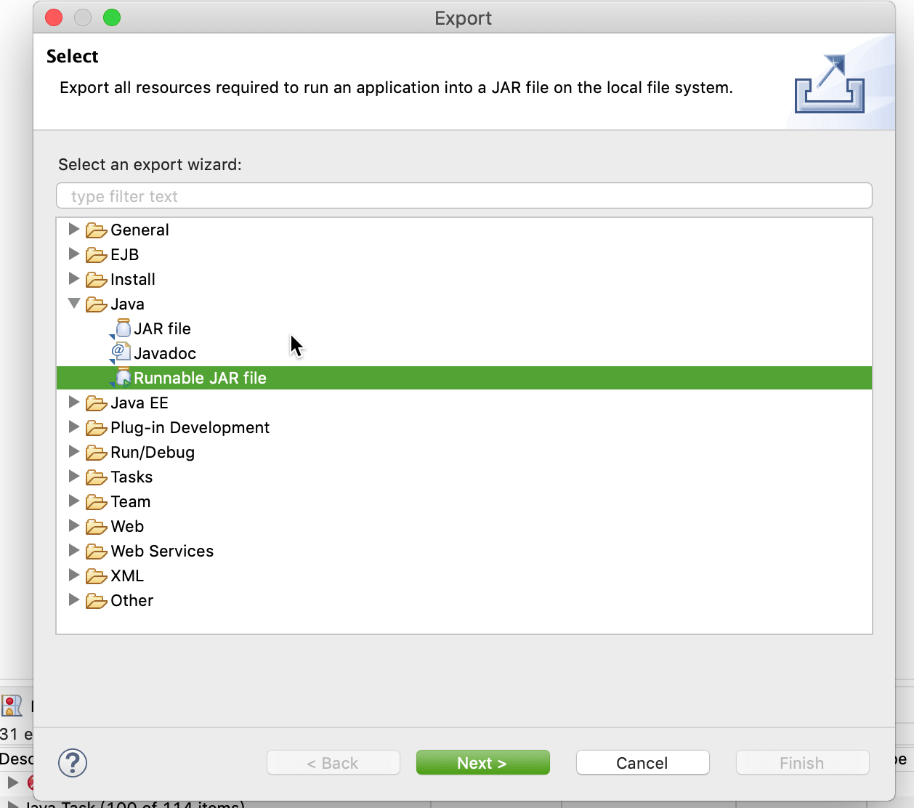Collapse the Java category arrow
The height and width of the screenshot is (808, 914).
[x=74, y=304]
